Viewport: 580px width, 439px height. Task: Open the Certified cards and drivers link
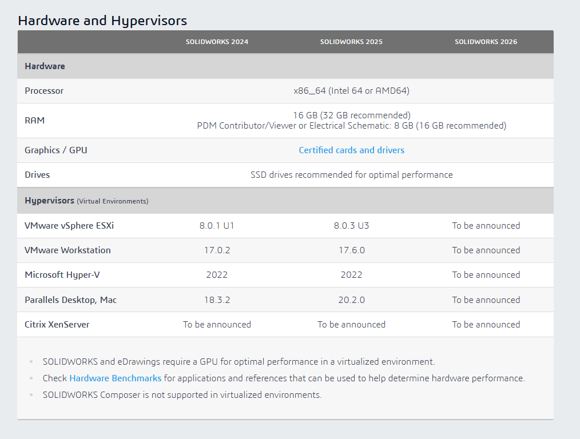click(x=351, y=150)
